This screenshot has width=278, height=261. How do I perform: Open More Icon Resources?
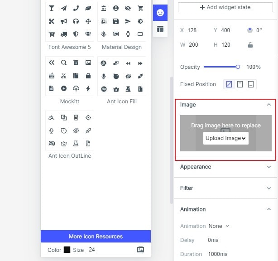pyautogui.click(x=96, y=237)
